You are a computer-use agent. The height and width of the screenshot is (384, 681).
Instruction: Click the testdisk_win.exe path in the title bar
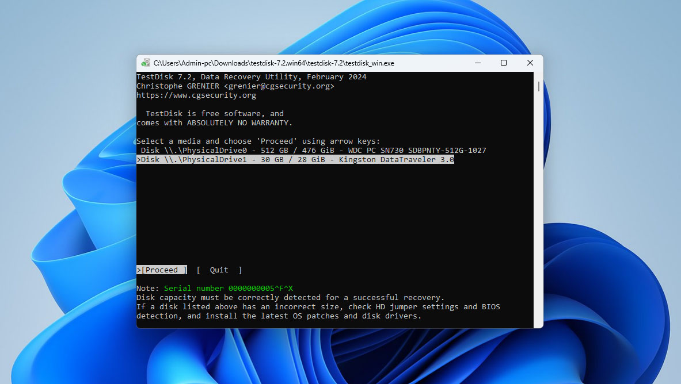(x=273, y=63)
